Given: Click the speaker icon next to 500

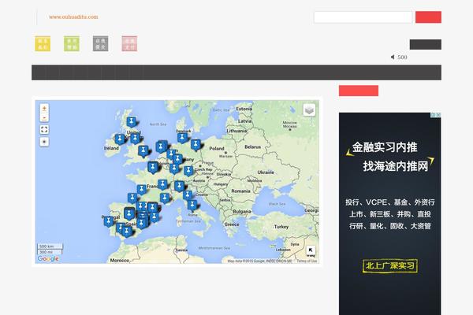Looking at the screenshot, I should click(393, 57).
